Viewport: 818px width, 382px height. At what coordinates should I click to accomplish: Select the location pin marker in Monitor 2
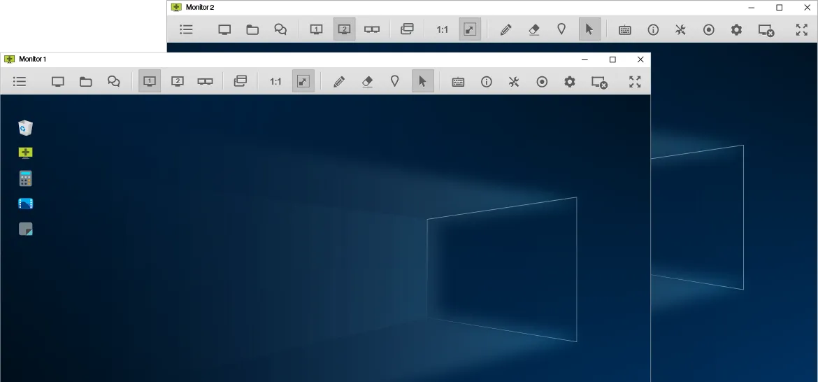pos(561,29)
